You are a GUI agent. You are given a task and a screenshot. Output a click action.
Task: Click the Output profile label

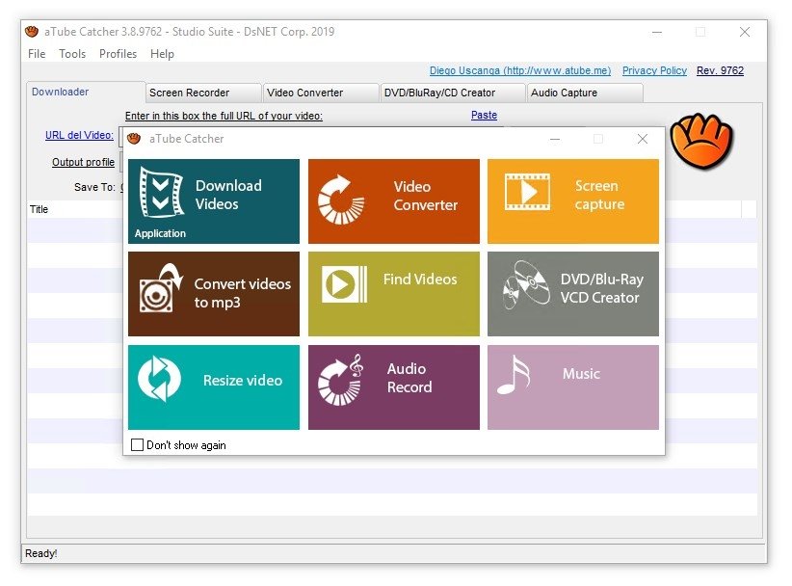[x=83, y=162]
